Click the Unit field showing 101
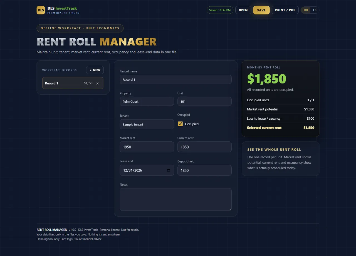The image size is (356, 256). pos(204,101)
